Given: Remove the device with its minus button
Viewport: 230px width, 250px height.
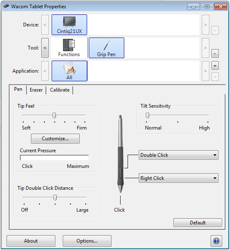Looking at the screenshot, I should coord(215,31).
